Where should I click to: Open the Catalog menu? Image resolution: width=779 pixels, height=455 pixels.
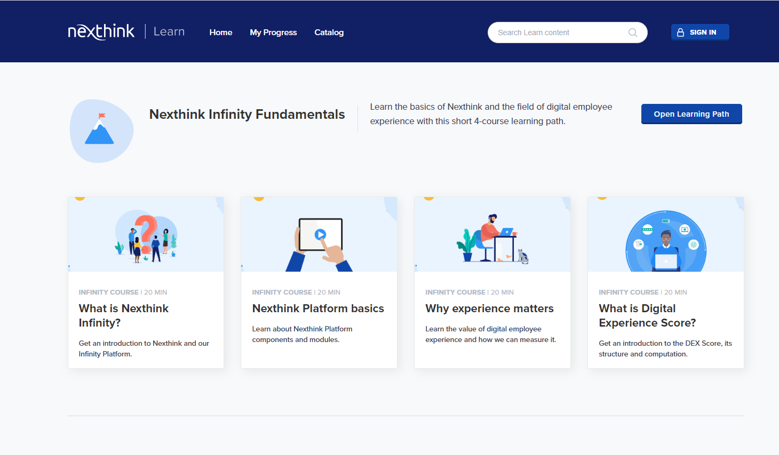tap(329, 32)
